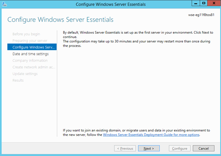
Task: Open the Windows Server Essentials Deployment Guide link
Action: [x=151, y=135]
